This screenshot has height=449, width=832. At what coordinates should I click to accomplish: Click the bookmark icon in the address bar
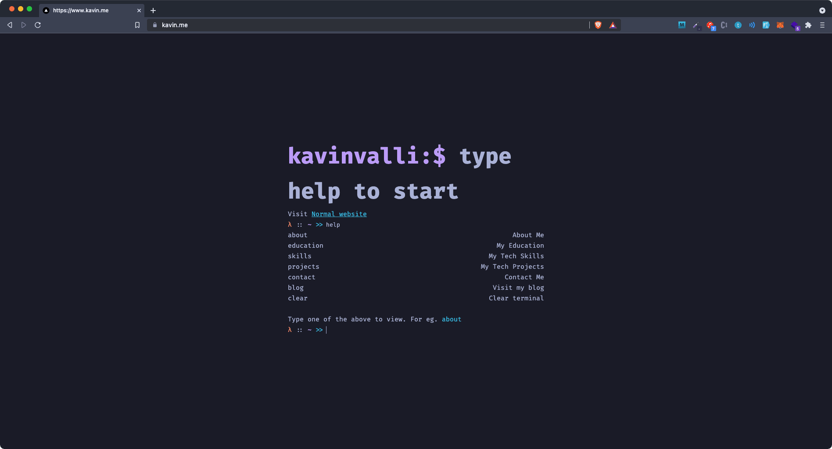(136, 25)
